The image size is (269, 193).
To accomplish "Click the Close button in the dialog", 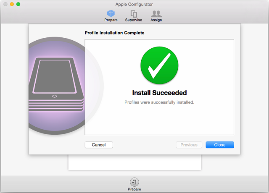I will (x=220, y=145).
